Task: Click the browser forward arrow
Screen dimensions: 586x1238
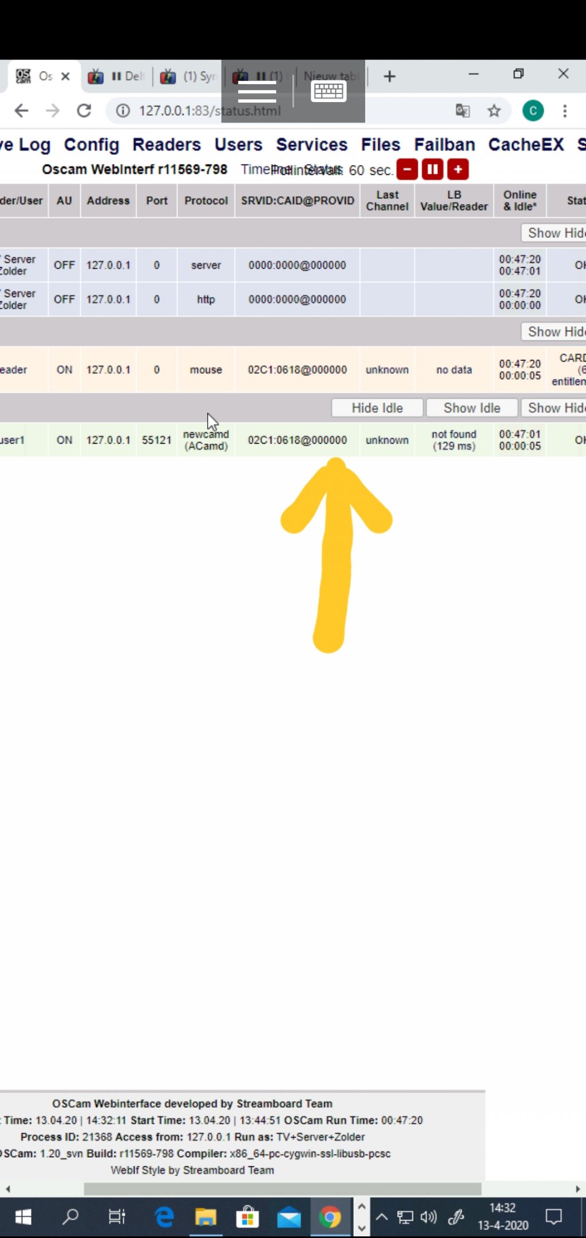Action: [53, 111]
